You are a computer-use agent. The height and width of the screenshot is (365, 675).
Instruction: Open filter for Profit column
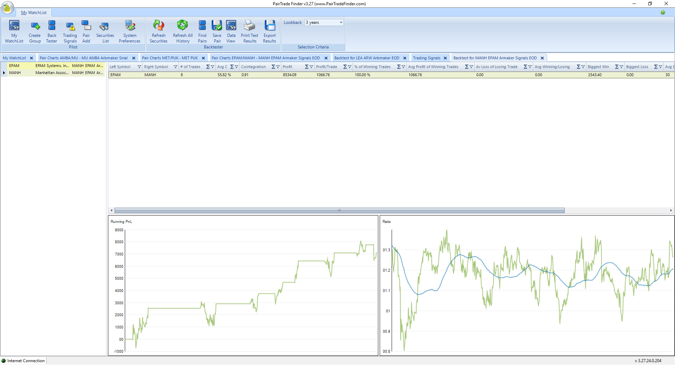click(x=311, y=67)
